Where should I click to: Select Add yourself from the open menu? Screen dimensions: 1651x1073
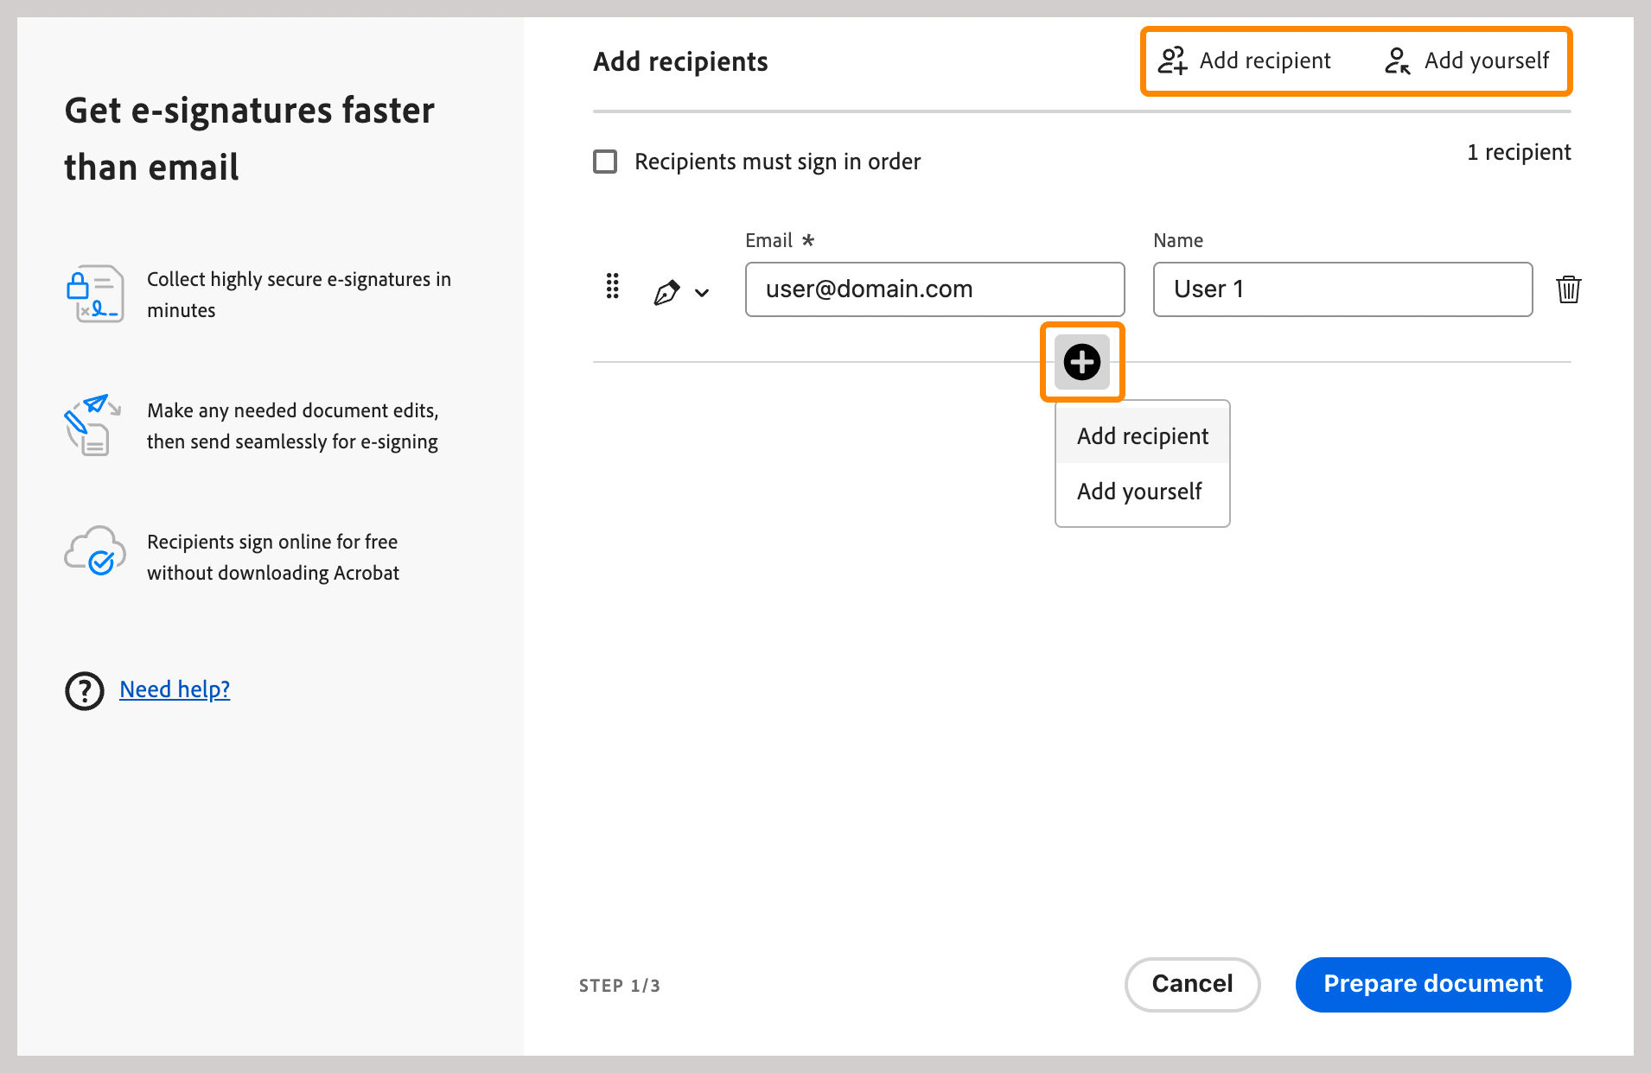[x=1139, y=491]
